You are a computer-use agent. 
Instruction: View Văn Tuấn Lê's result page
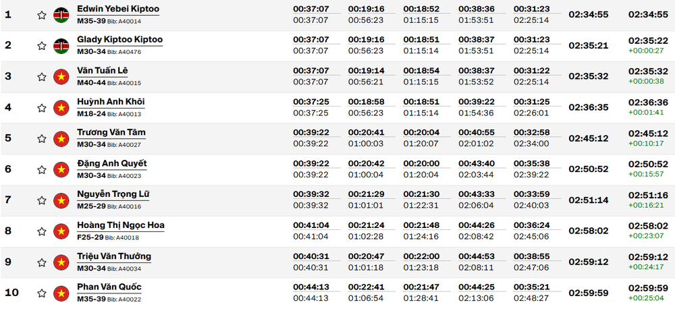pyautogui.click(x=103, y=71)
